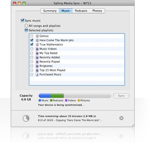This screenshot has width=150, height=146.
Task: Cancel sync with the X icon
Action: (x=121, y=118)
